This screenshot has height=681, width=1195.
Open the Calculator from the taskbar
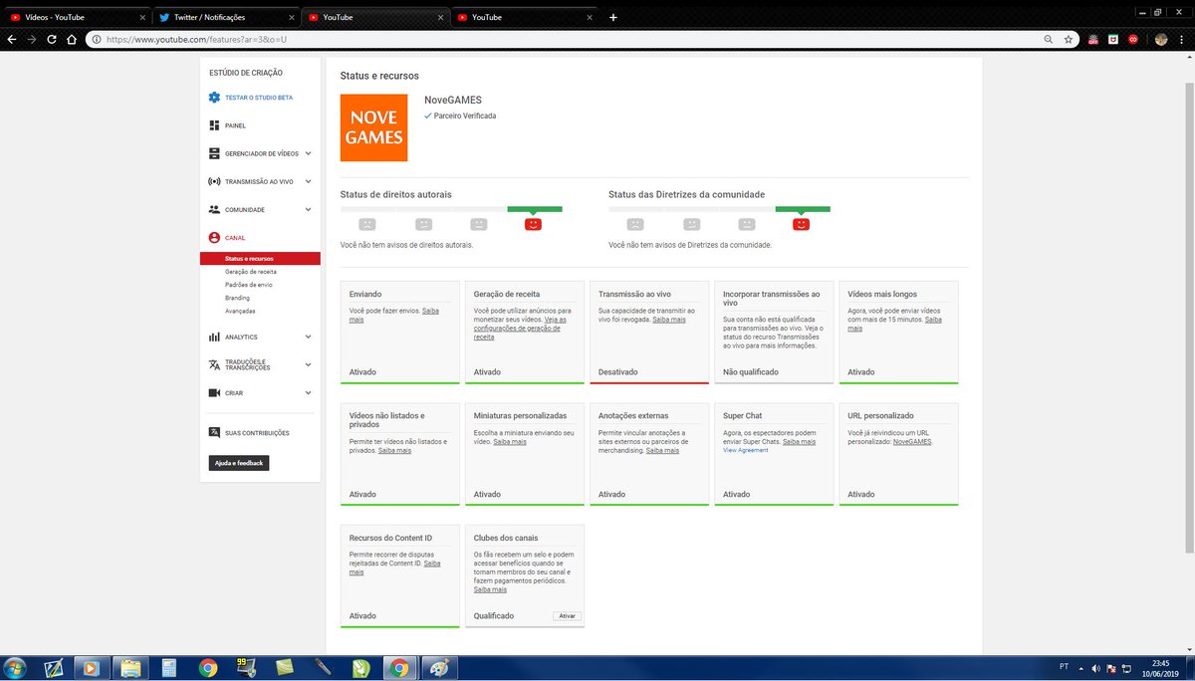point(168,668)
